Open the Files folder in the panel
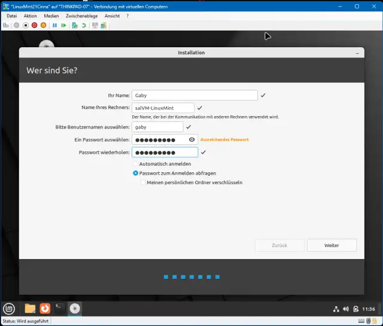 coord(30,309)
